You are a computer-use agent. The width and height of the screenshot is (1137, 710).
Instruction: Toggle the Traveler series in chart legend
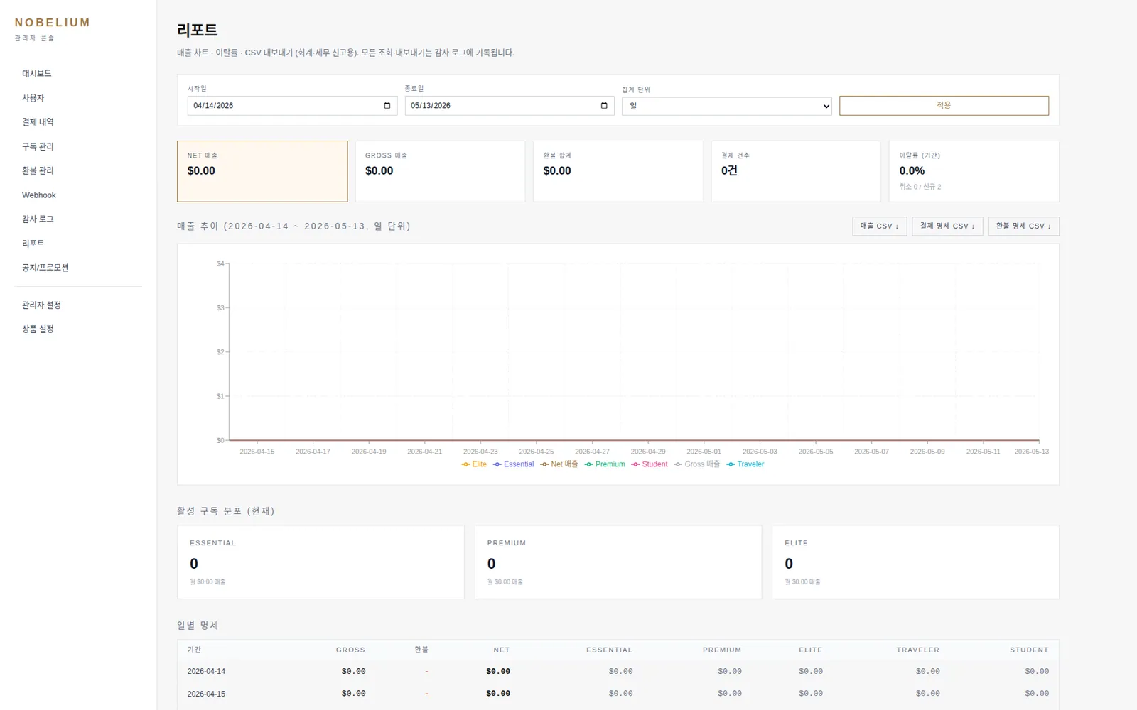pos(745,464)
